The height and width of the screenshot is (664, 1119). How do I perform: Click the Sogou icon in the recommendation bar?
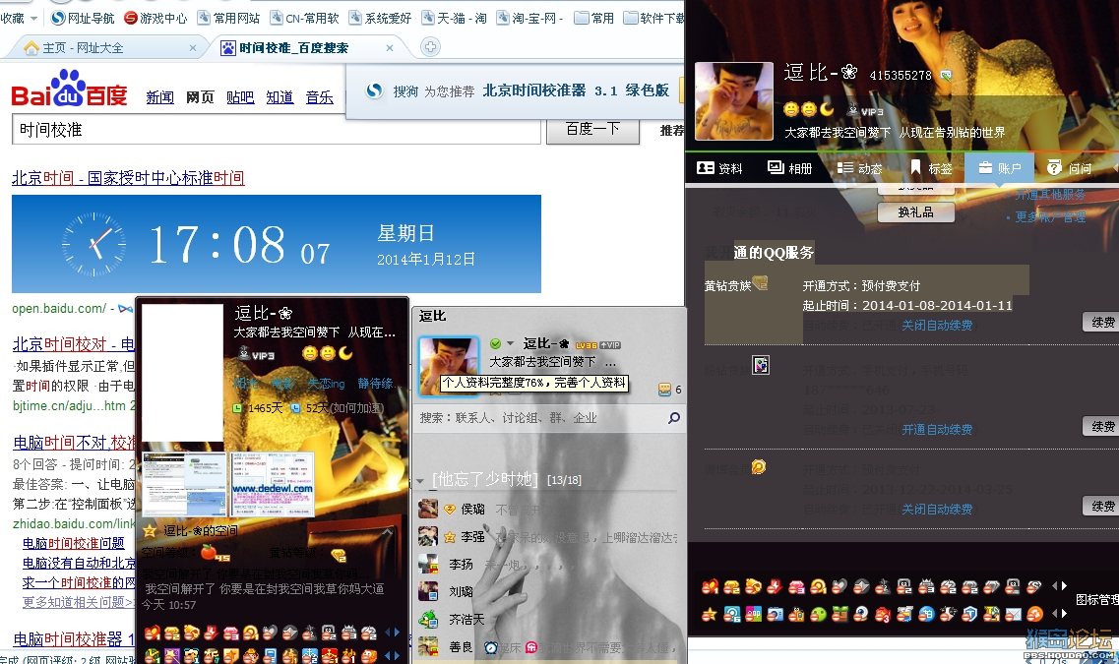374,91
